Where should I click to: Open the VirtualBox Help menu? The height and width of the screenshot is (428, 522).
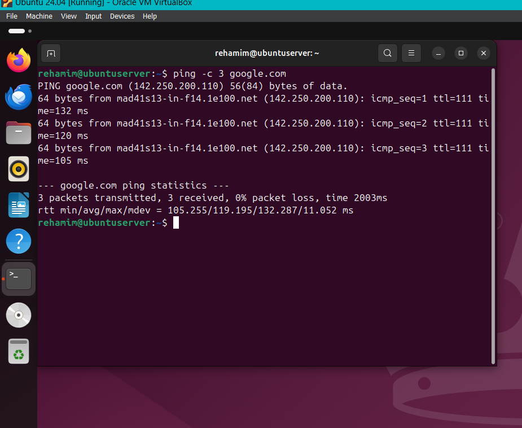pos(150,16)
